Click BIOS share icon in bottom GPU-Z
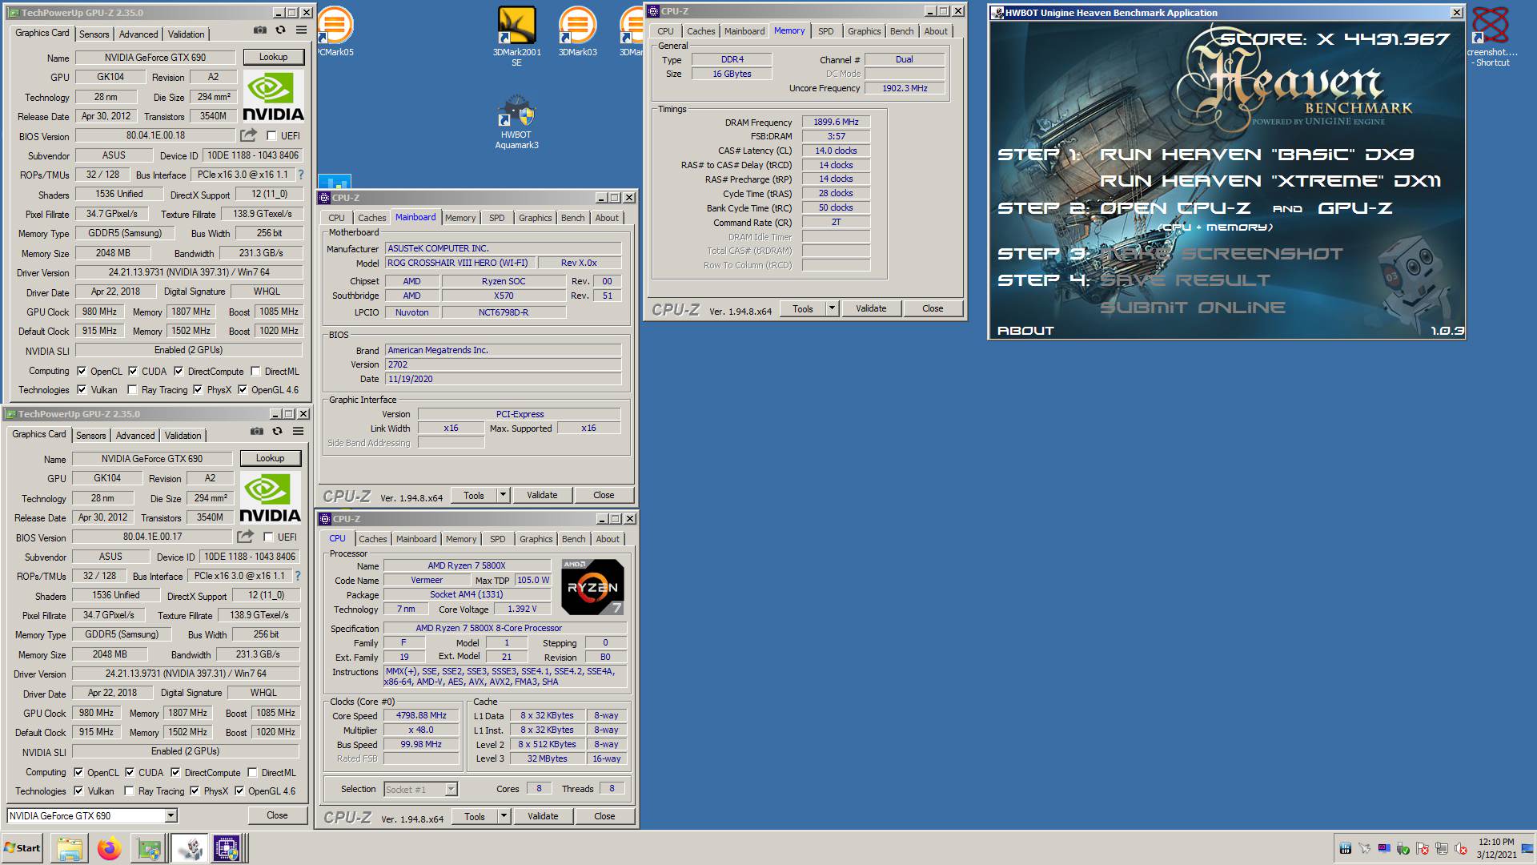The image size is (1537, 865). point(245,537)
